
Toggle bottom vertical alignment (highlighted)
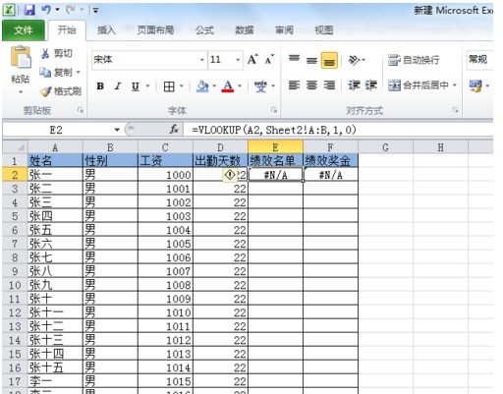pyautogui.click(x=329, y=60)
